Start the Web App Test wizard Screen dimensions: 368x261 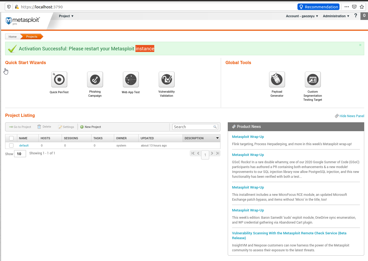[131, 79]
